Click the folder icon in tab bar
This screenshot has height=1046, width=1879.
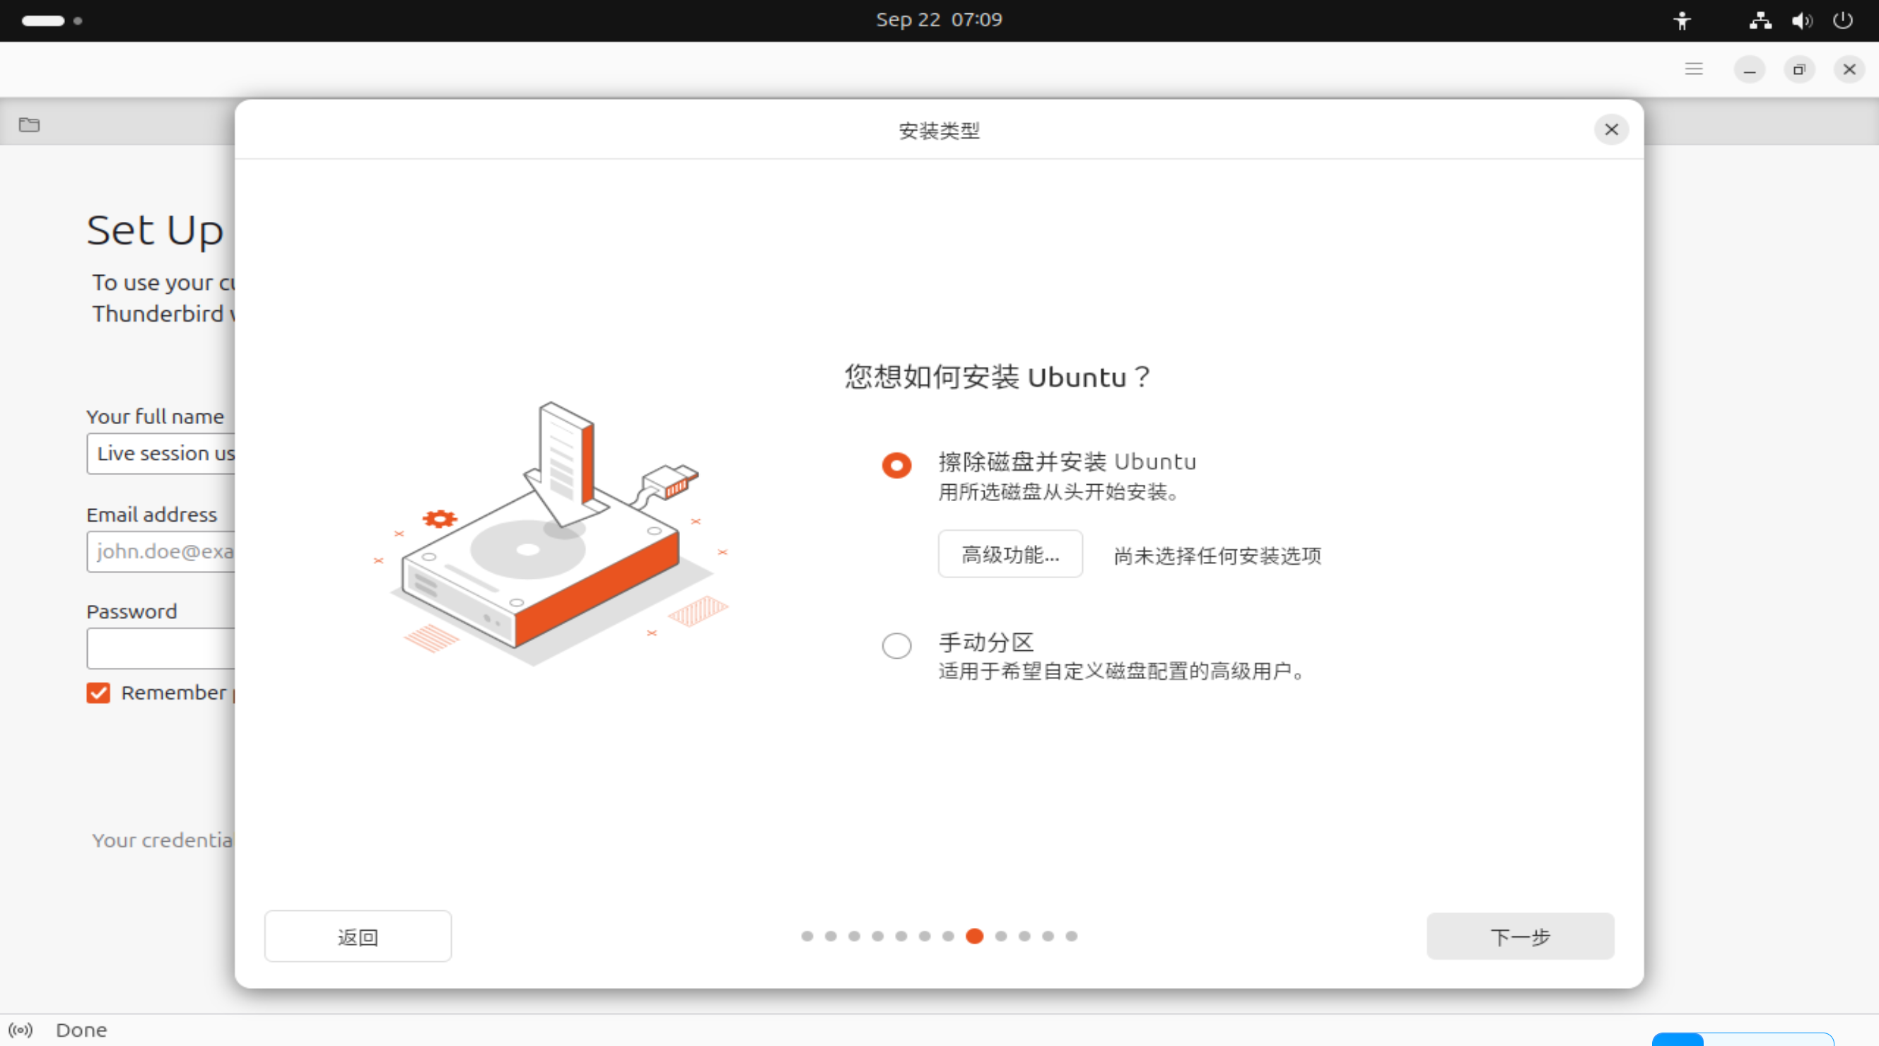click(29, 124)
